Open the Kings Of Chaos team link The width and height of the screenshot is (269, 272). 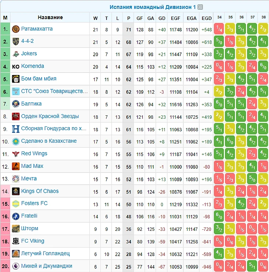(40, 191)
